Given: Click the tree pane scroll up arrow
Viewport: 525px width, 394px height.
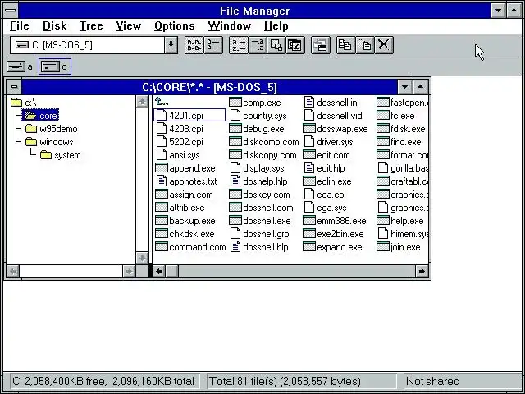Looking at the screenshot, I should 142,102.
